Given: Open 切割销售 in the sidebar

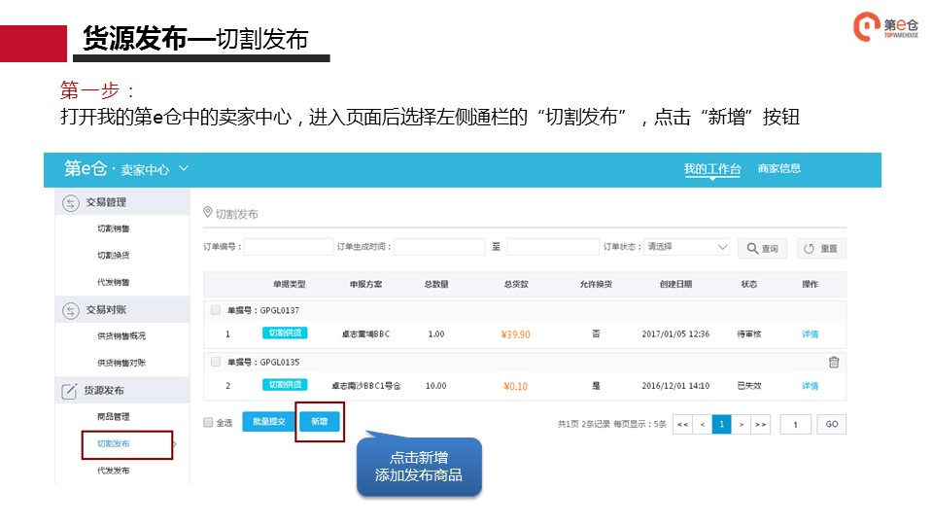Looking at the screenshot, I should (113, 228).
